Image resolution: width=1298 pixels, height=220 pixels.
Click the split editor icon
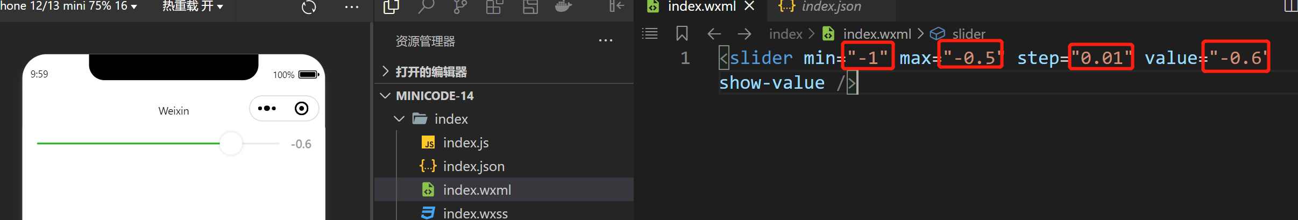click(x=1290, y=6)
